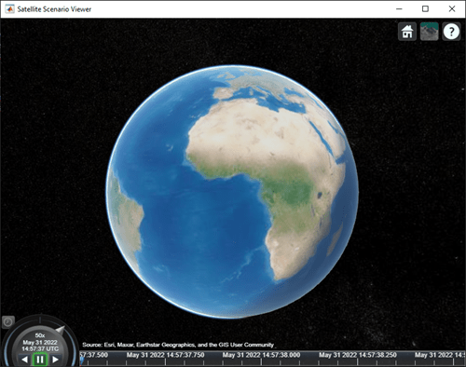The width and height of the screenshot is (466, 367).
Task: Play the simulation forward
Action: [x=55, y=360]
